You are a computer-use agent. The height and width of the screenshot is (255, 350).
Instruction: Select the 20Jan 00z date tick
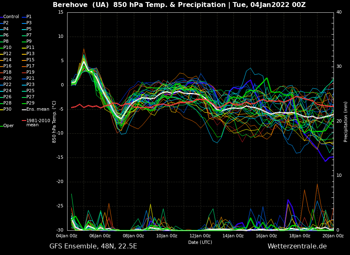333,236
